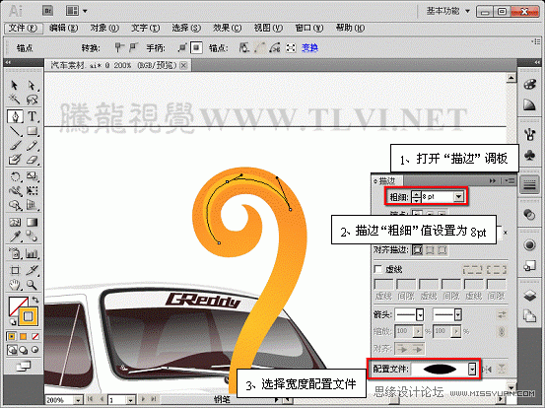The height and width of the screenshot is (408, 545).
Task: Choose the Magic Wand tool
Action: pos(14,100)
